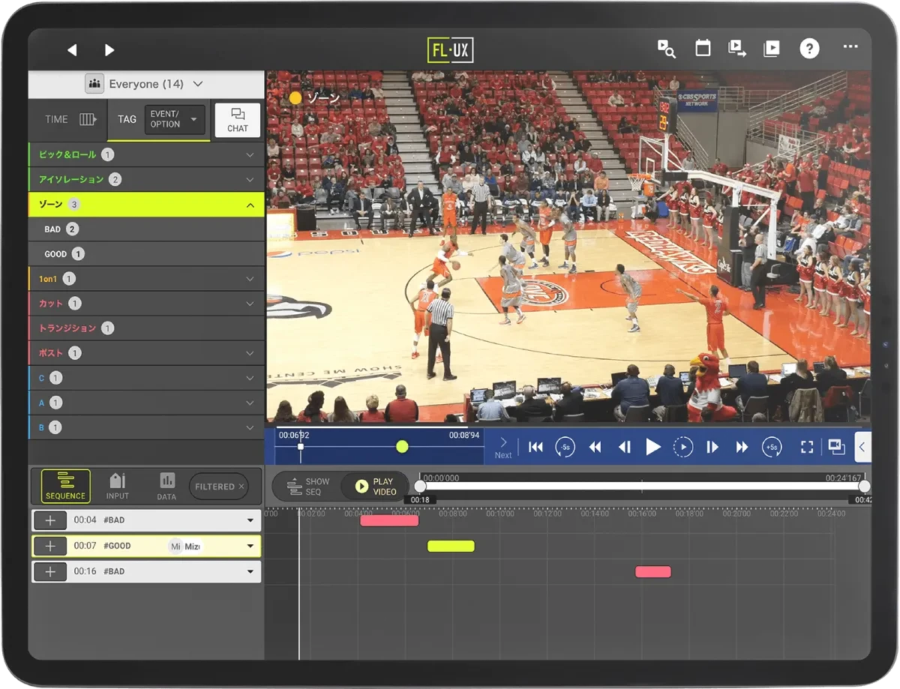Open the calendar icon

click(x=703, y=49)
